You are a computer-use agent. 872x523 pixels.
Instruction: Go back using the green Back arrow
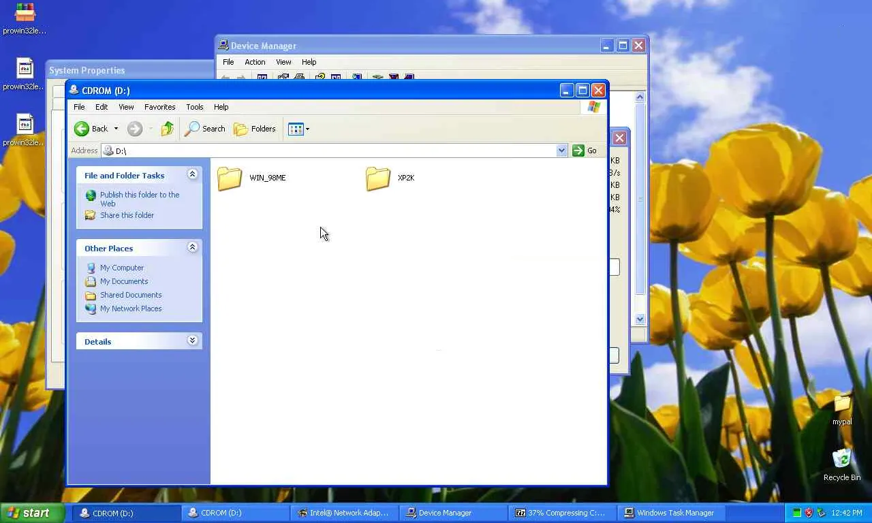tap(91, 129)
